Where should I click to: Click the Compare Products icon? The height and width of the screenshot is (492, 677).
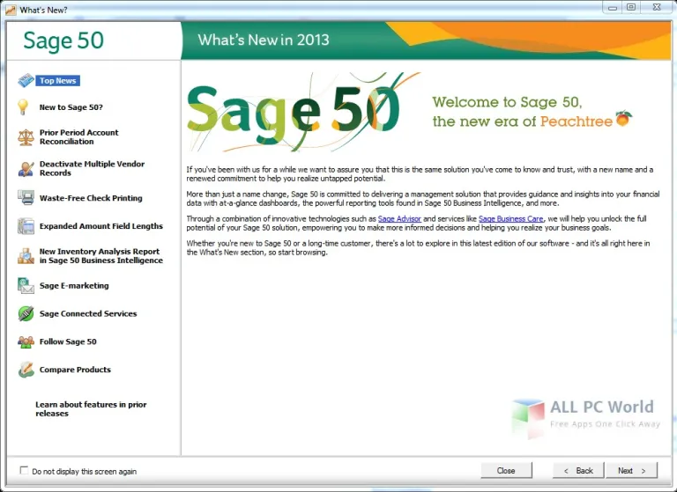click(25, 370)
